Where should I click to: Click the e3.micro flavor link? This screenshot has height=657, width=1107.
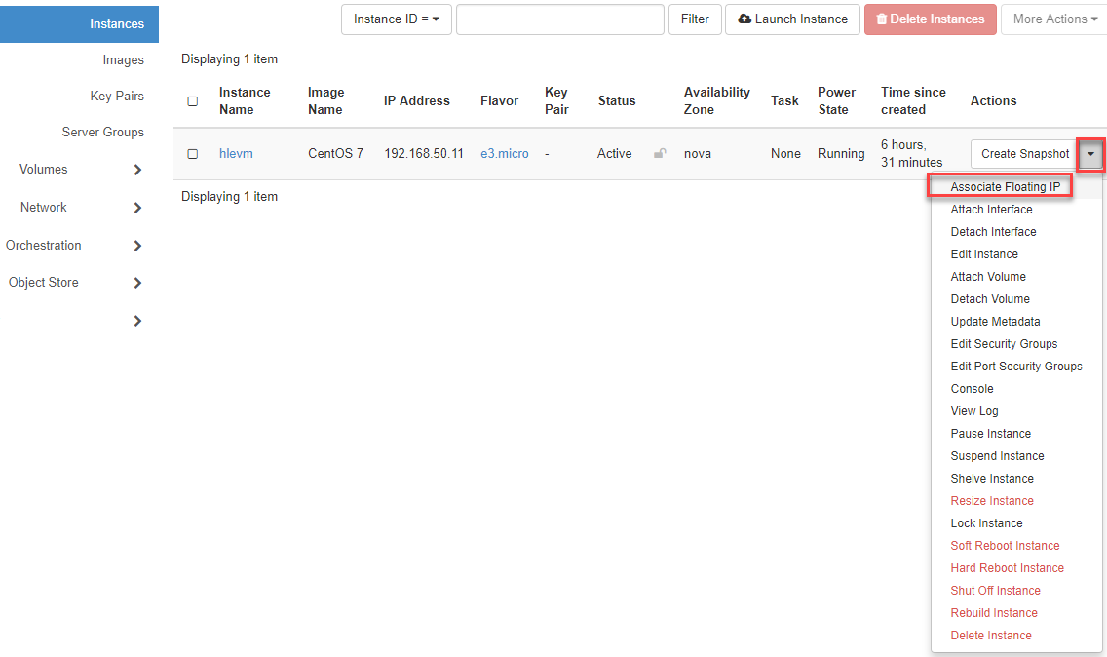[x=504, y=154]
